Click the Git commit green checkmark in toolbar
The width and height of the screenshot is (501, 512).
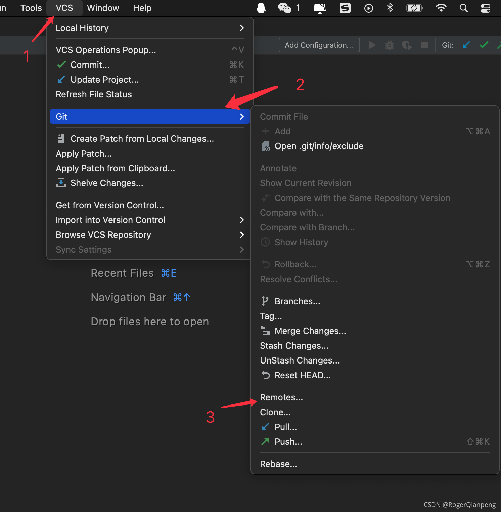pos(484,45)
